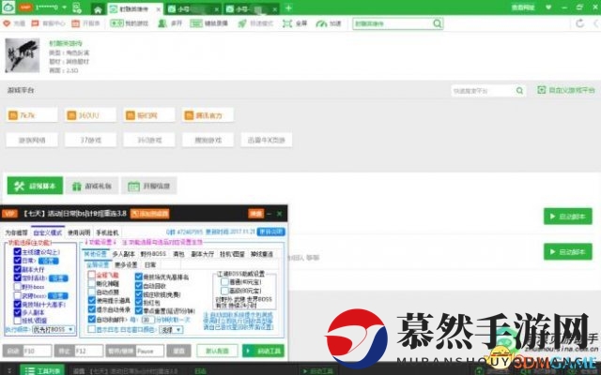Click the 多开 multi-open icon
This screenshot has height=375, width=601.
[x=162, y=23]
